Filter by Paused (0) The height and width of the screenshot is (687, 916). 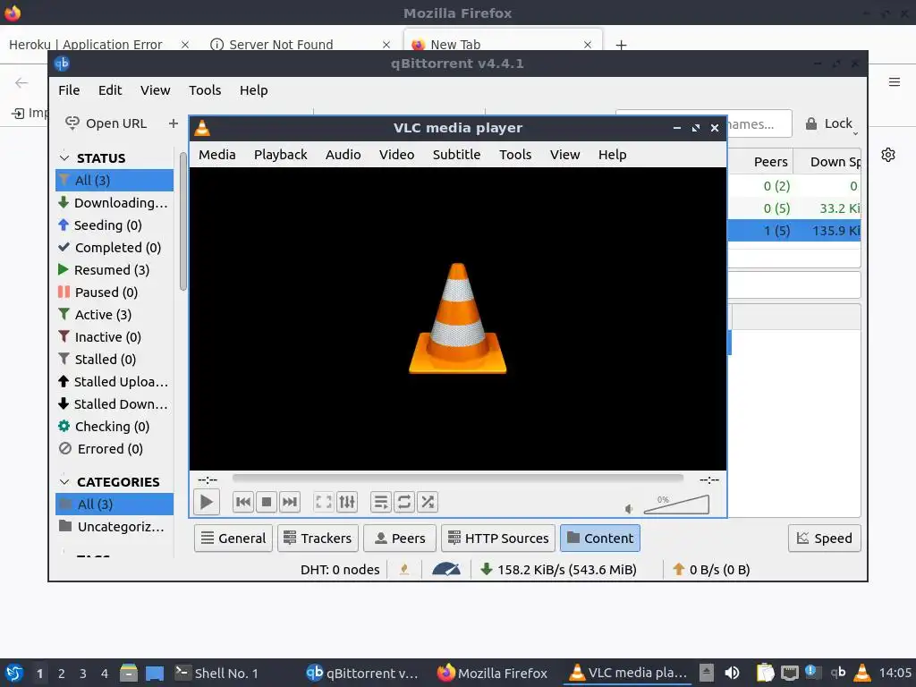coord(114,293)
